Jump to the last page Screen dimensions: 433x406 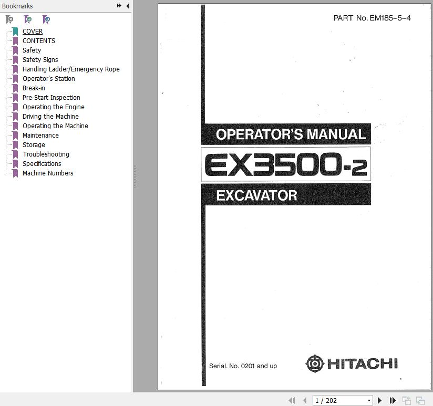[393, 400]
